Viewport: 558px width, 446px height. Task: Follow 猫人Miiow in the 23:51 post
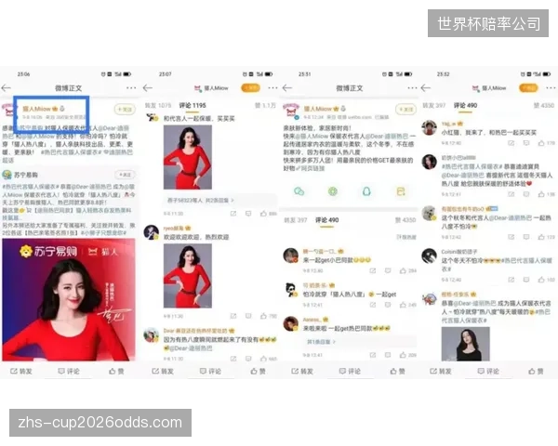[405, 110]
